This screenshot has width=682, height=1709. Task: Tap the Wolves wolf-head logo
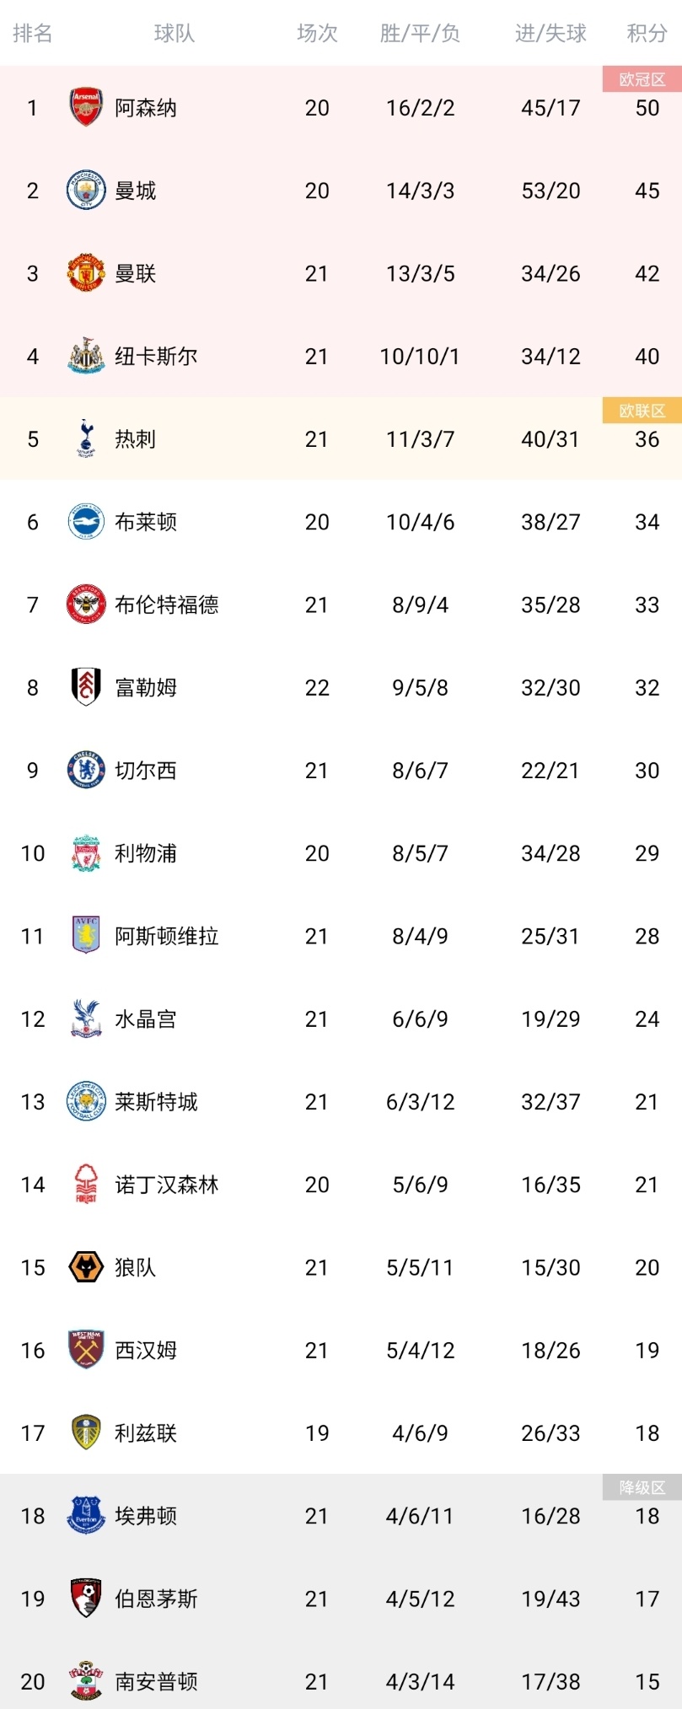coord(85,1267)
